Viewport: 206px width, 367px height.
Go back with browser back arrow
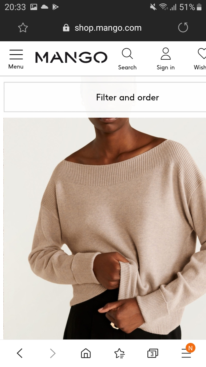(19, 353)
